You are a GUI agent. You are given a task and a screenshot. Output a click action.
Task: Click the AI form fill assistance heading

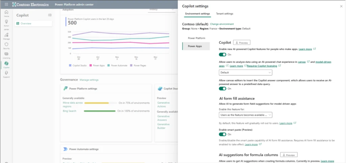[237, 98]
